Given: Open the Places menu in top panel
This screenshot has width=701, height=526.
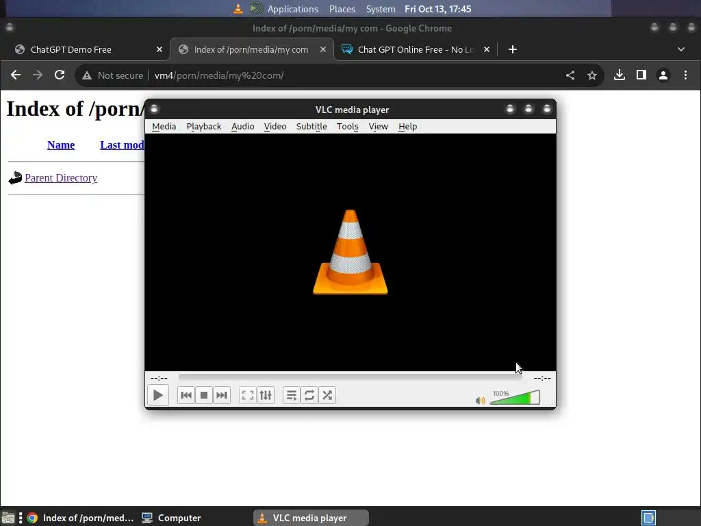Looking at the screenshot, I should [342, 9].
